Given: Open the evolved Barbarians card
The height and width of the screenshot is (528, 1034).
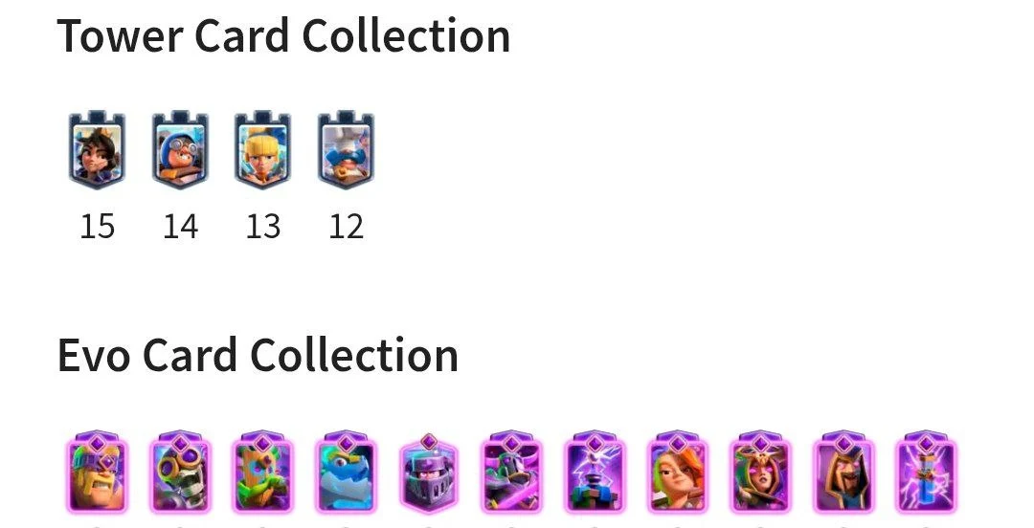Looking at the screenshot, I should click(x=97, y=473).
